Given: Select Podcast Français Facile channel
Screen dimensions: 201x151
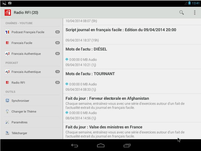Looking at the screenshot, I should click(x=32, y=32).
